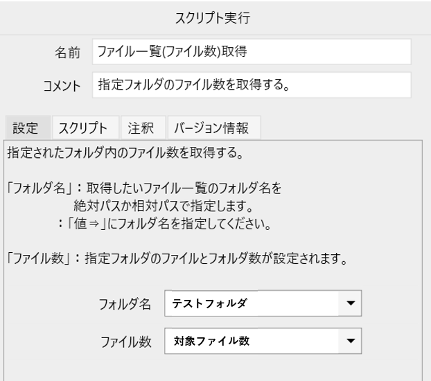Click the 名前 label
The height and width of the screenshot is (381, 431).
pyautogui.click(x=67, y=53)
